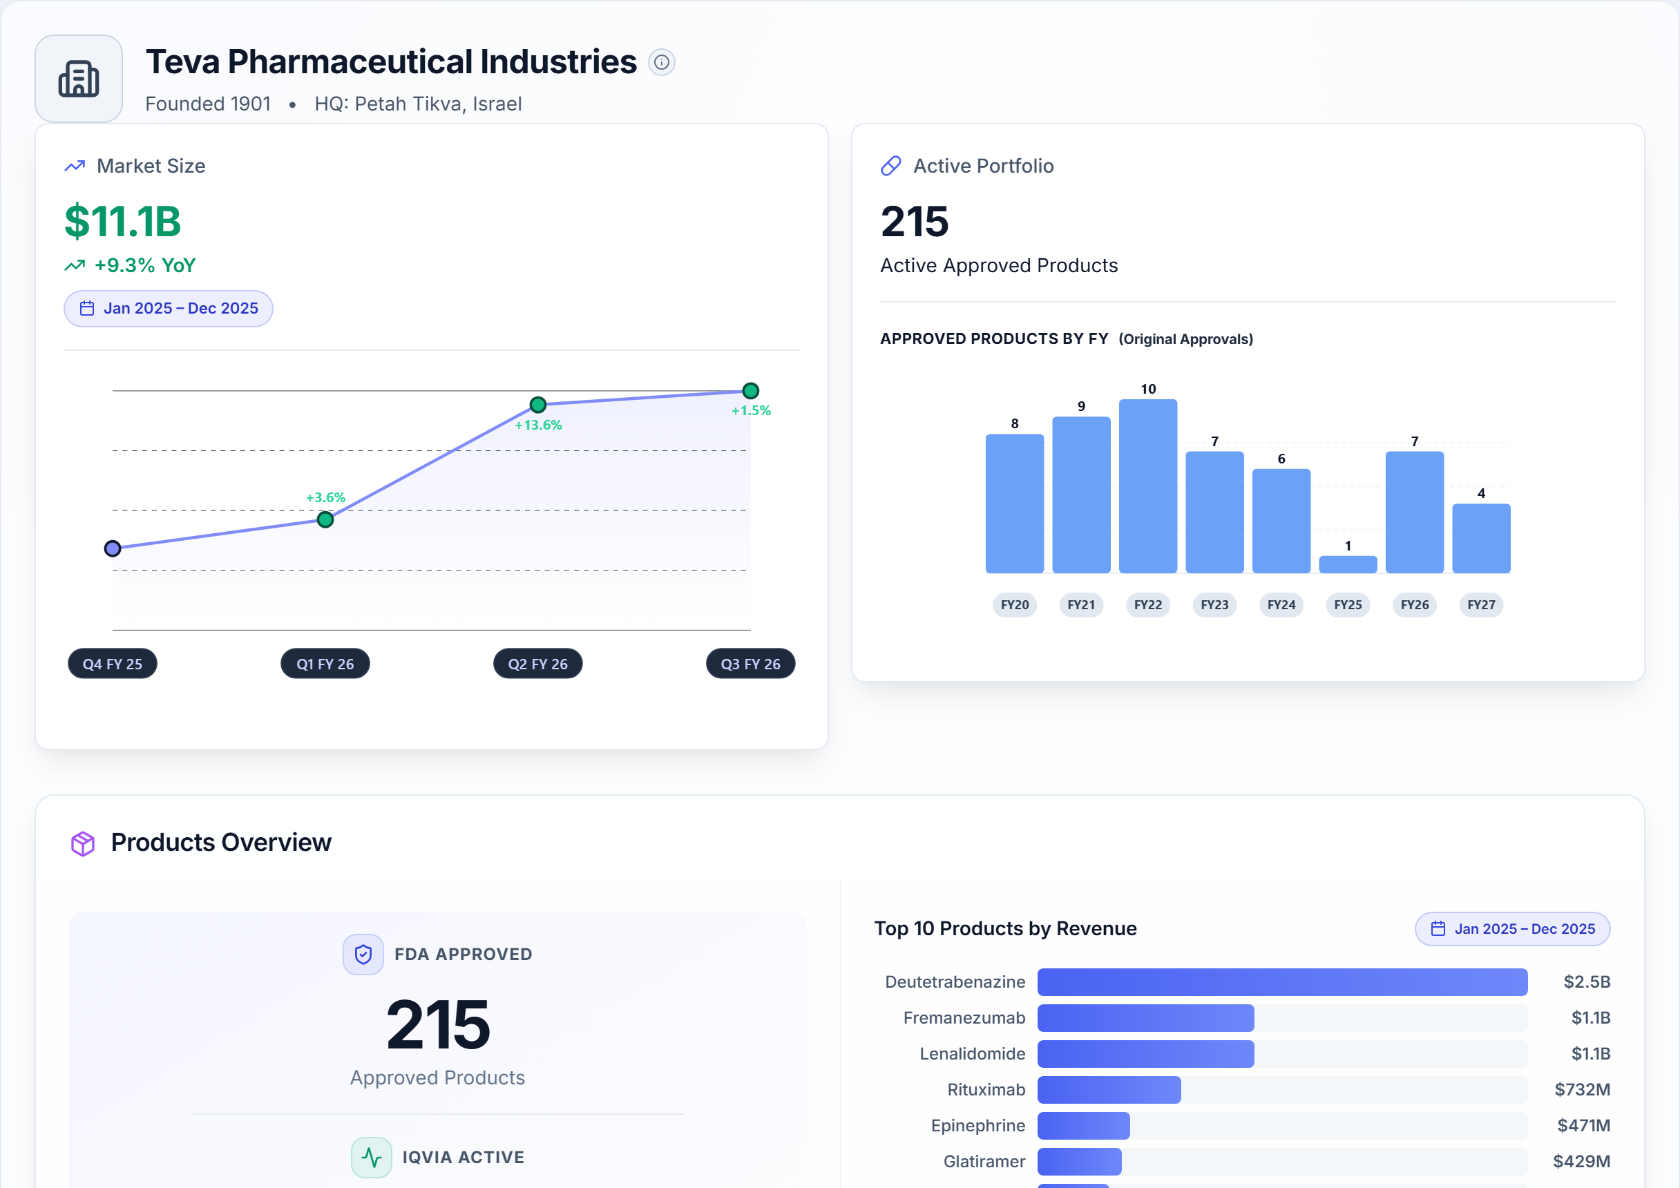Click the trend arrow icon beside +9.3% YoY
This screenshot has width=1680, height=1188.
[x=75, y=265]
